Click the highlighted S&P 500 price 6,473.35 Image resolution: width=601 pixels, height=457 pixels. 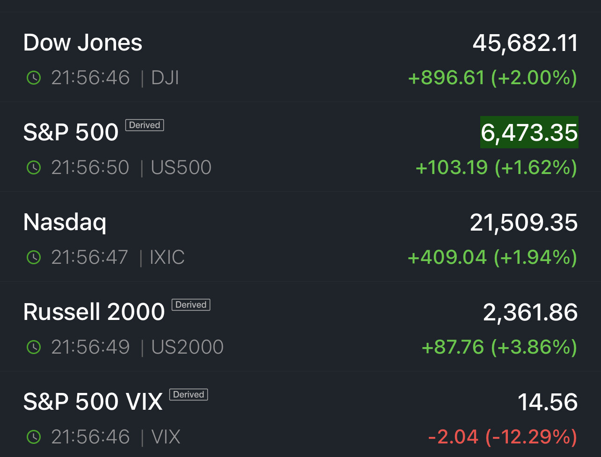coord(529,132)
